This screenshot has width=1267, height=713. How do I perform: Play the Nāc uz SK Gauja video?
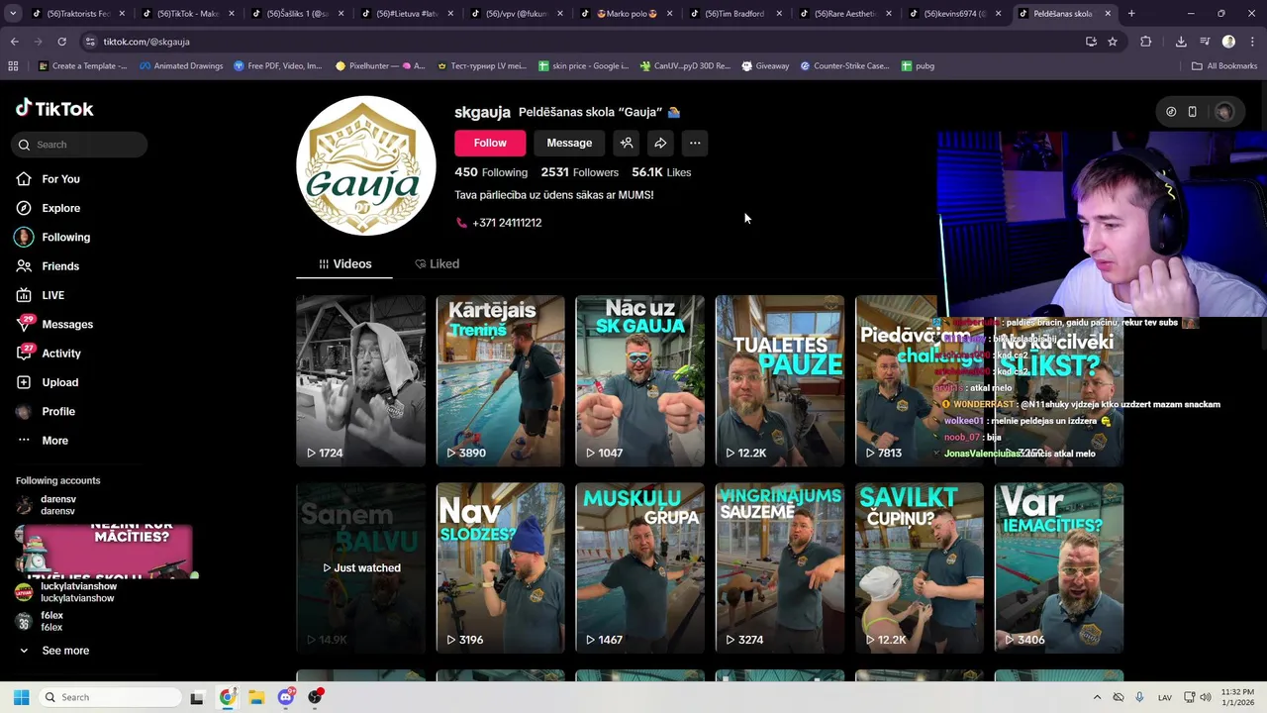pyautogui.click(x=639, y=380)
